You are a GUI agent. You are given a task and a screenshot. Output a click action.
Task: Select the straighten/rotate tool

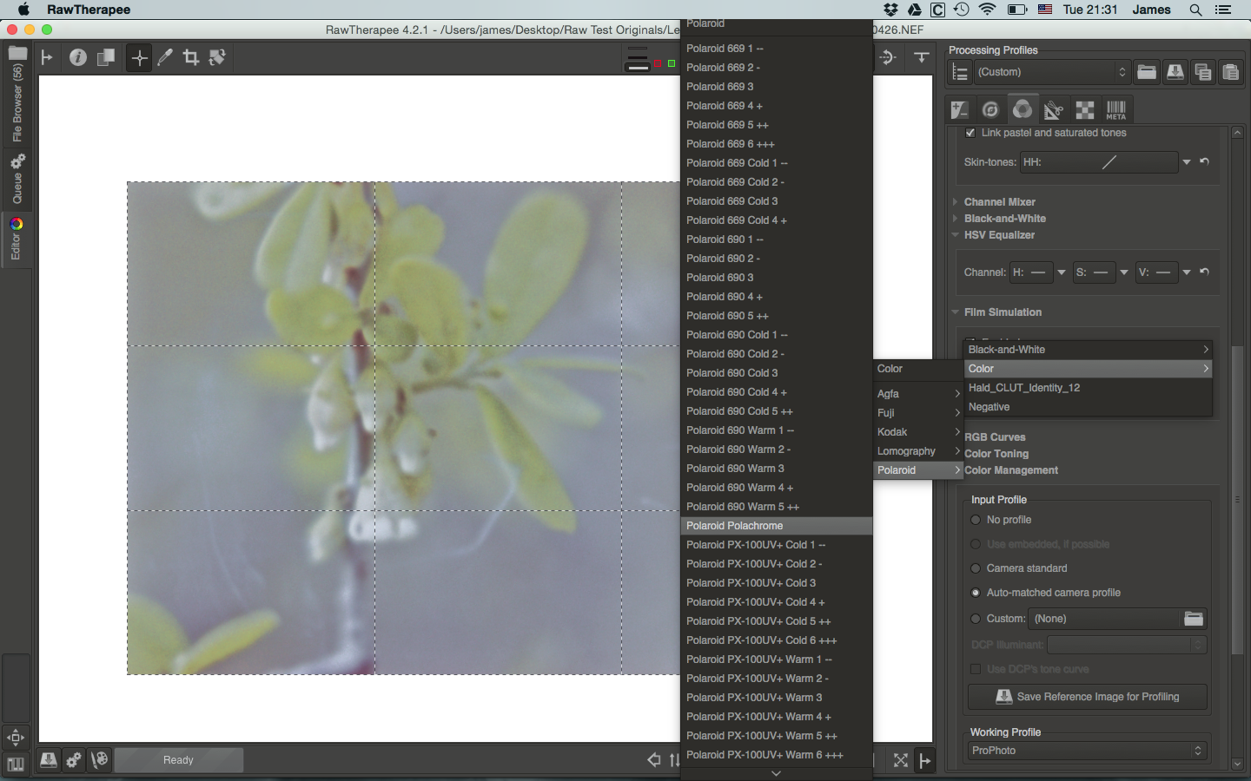[x=217, y=57]
